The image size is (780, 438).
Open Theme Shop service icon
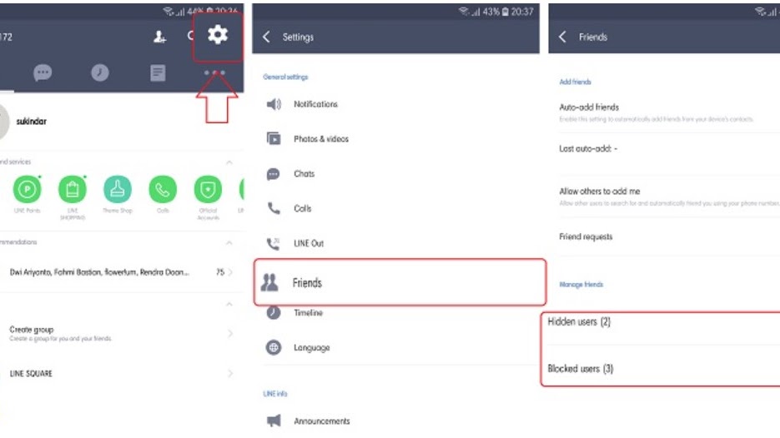click(x=118, y=189)
